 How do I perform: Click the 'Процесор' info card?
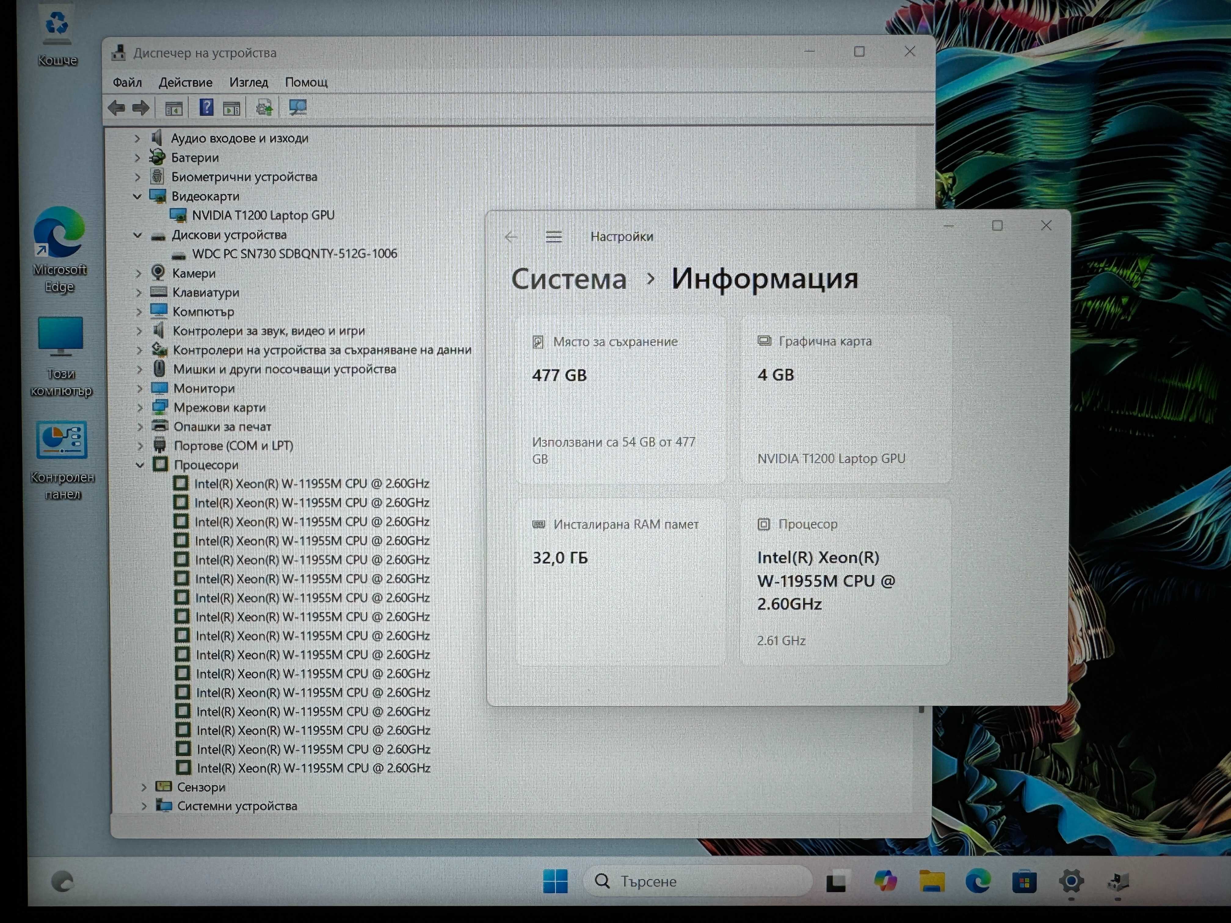click(x=845, y=582)
